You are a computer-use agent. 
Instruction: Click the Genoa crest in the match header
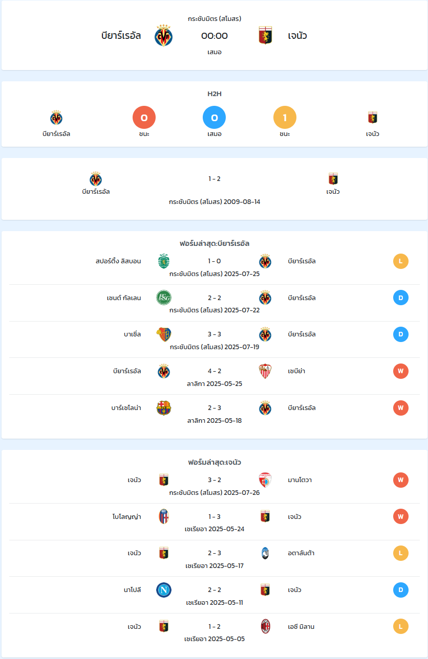pyautogui.click(x=265, y=36)
